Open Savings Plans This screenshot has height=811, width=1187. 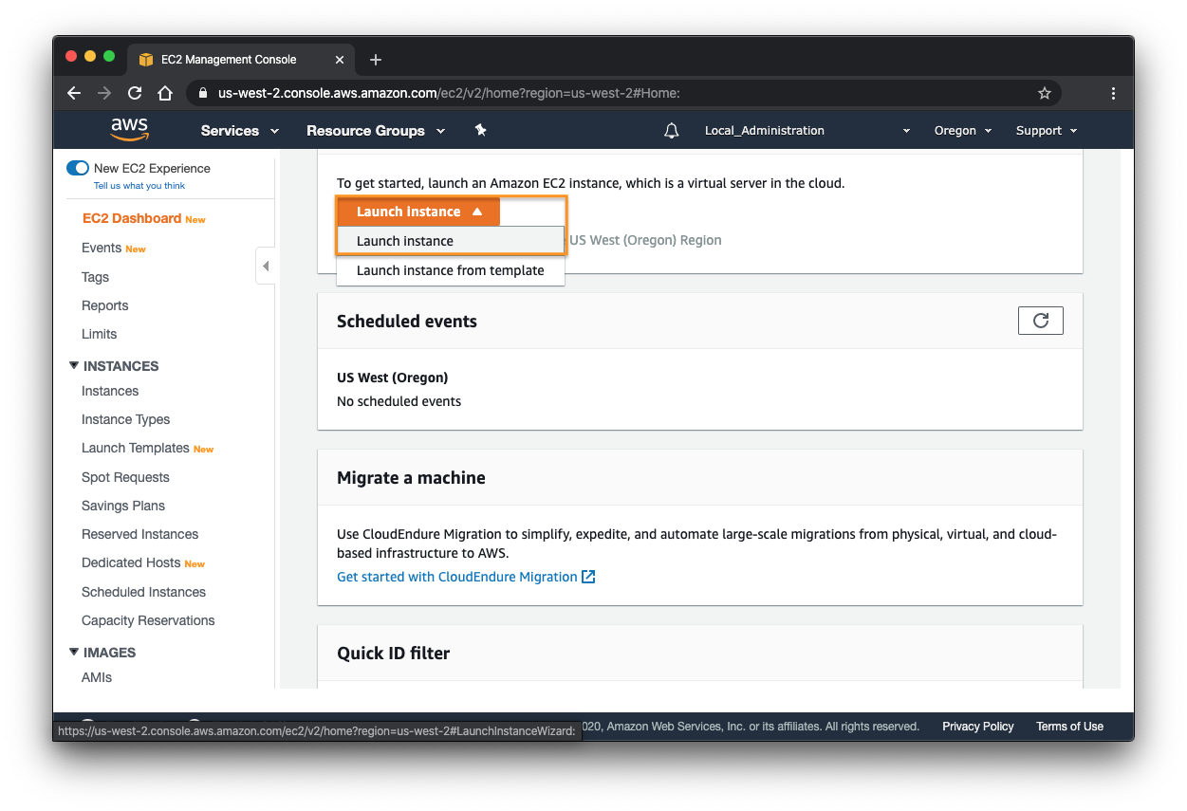[123, 506]
